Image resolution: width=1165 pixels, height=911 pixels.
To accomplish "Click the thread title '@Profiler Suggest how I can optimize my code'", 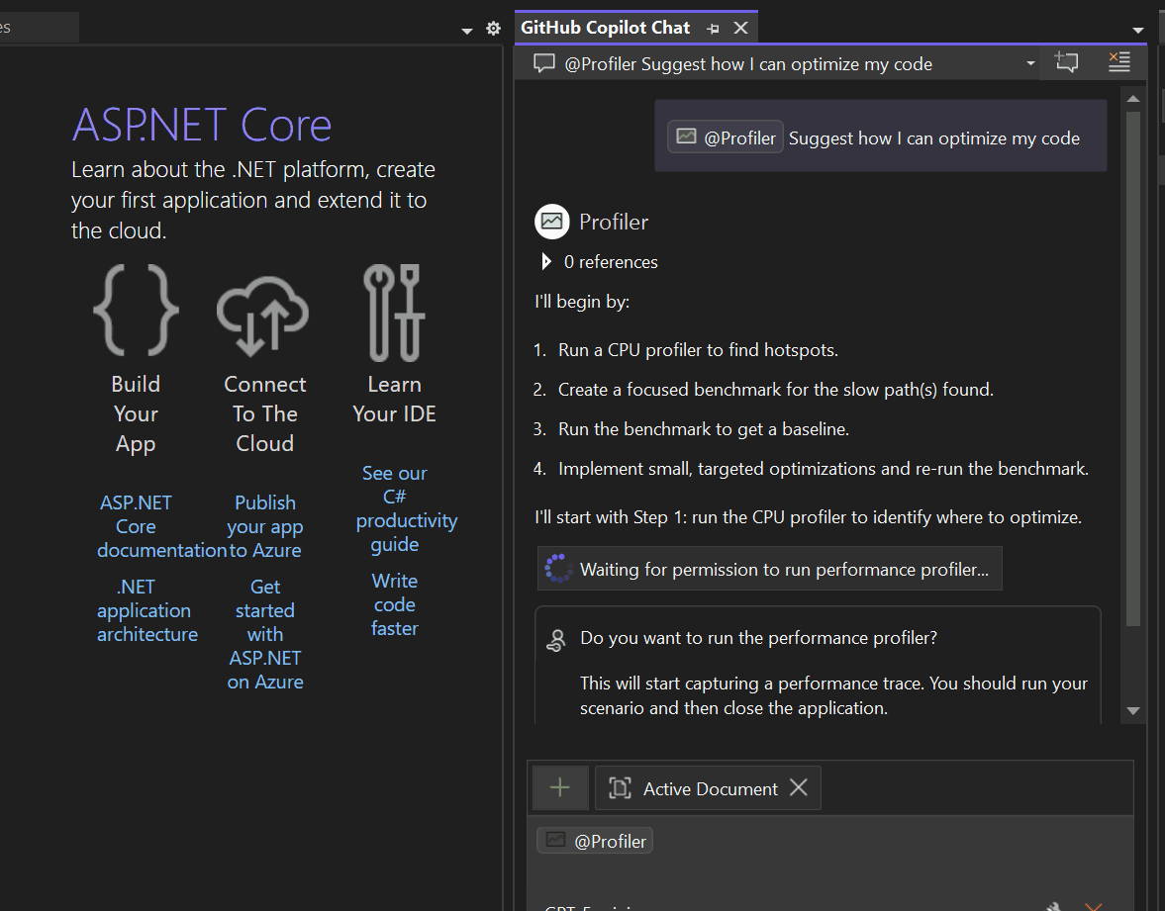I will pos(748,64).
